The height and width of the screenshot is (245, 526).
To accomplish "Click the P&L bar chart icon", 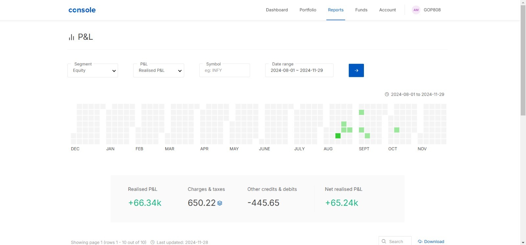I will point(71,37).
